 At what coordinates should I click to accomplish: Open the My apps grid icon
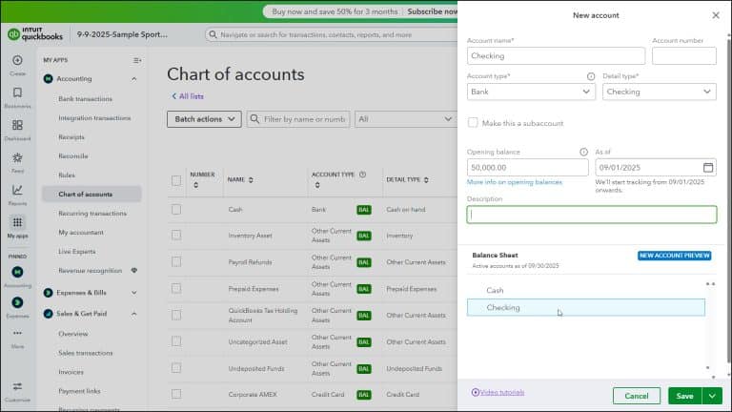point(17,222)
